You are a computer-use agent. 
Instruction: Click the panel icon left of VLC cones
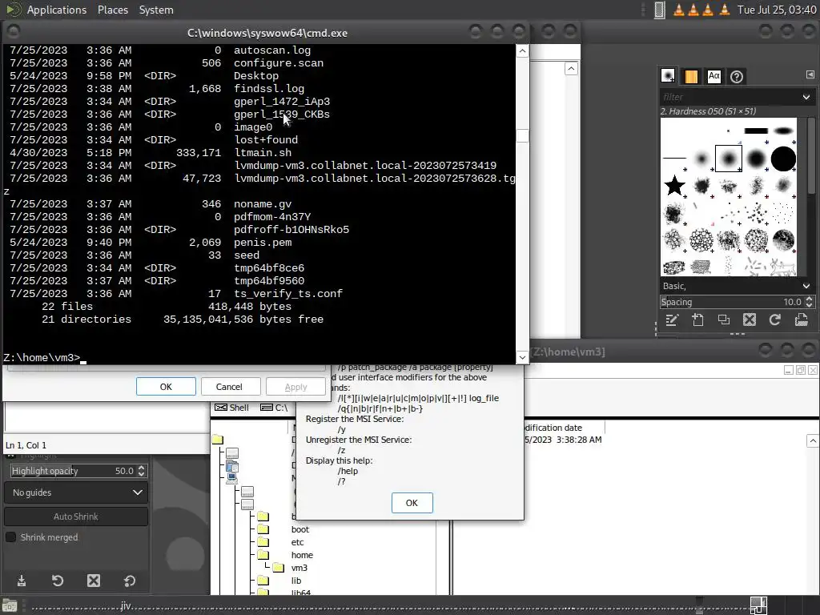click(660, 10)
